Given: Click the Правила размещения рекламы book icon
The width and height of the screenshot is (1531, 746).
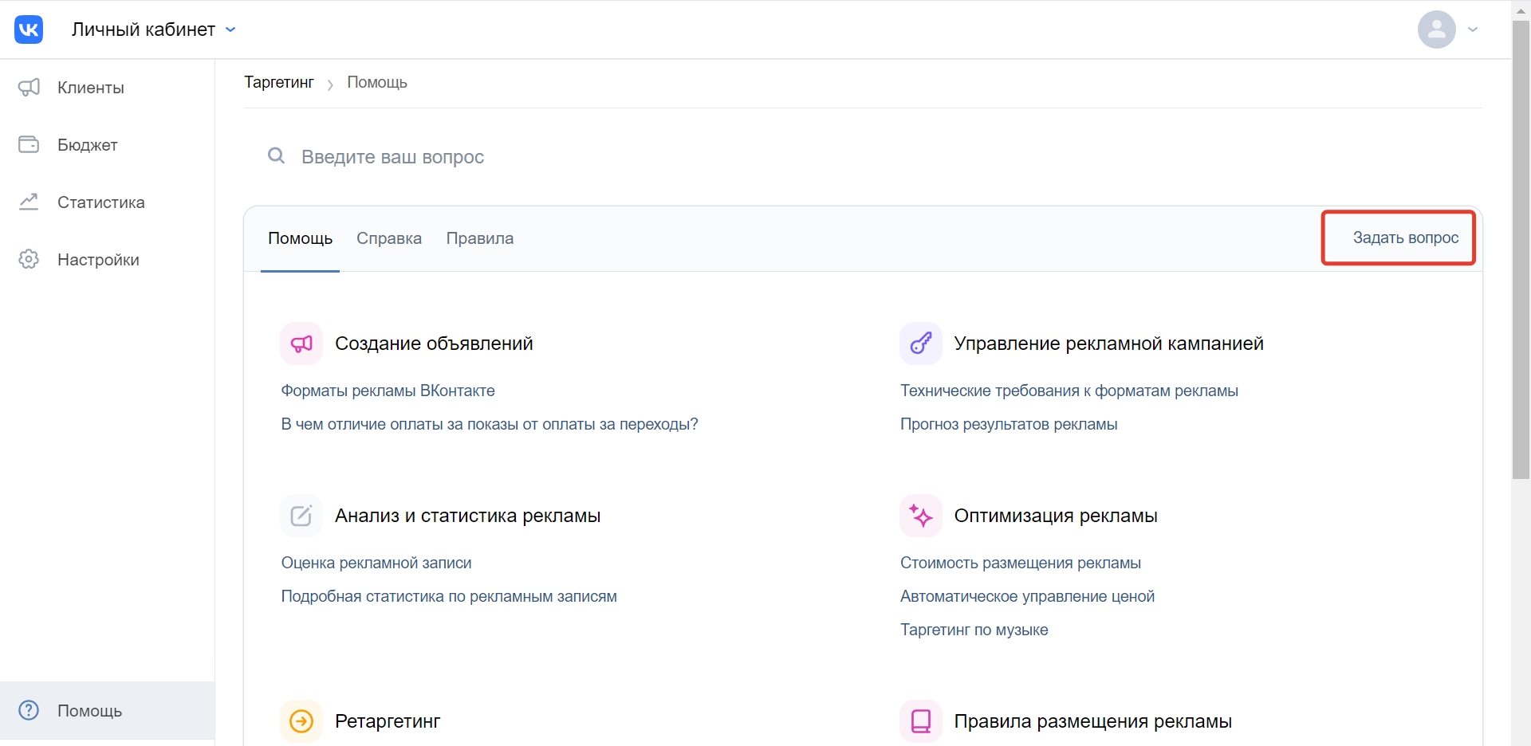Looking at the screenshot, I should pos(921,721).
